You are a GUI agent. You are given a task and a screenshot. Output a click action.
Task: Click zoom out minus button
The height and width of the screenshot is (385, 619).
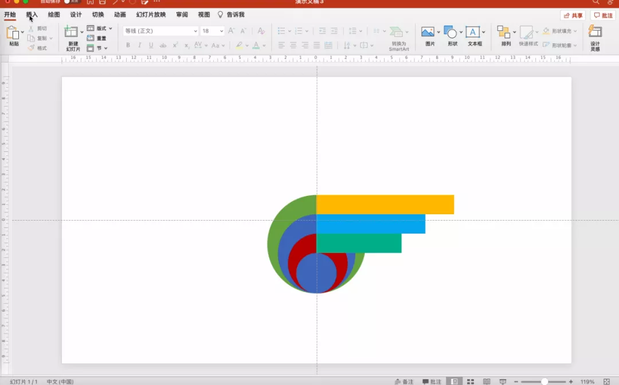tap(516, 382)
